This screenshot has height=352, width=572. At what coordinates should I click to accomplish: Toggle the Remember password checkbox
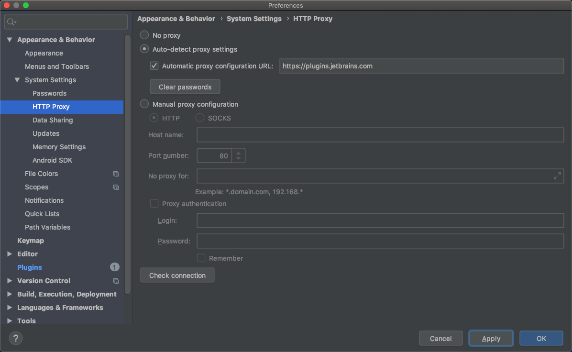click(201, 258)
